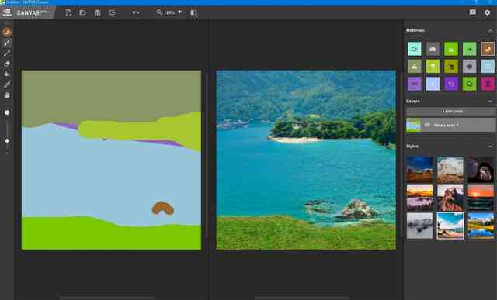Choose the magenta material swatch
497x300 pixels.
tap(488, 84)
